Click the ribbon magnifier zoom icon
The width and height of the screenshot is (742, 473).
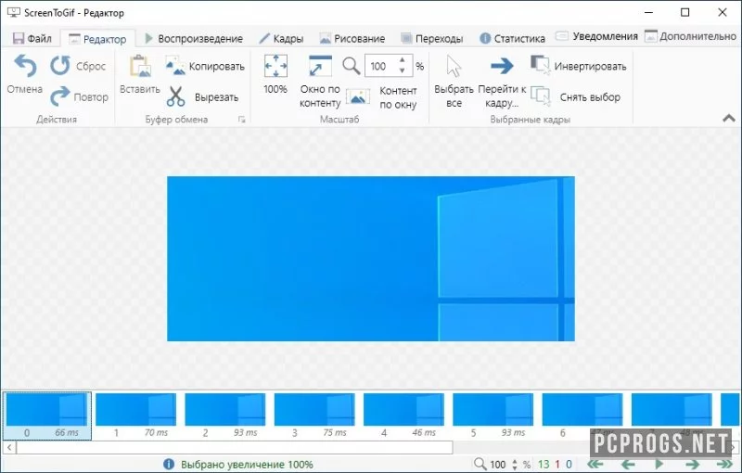[352, 66]
